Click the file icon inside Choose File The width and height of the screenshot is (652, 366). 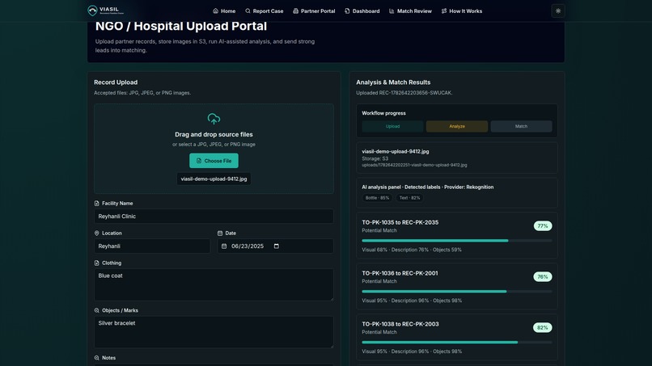click(x=199, y=161)
